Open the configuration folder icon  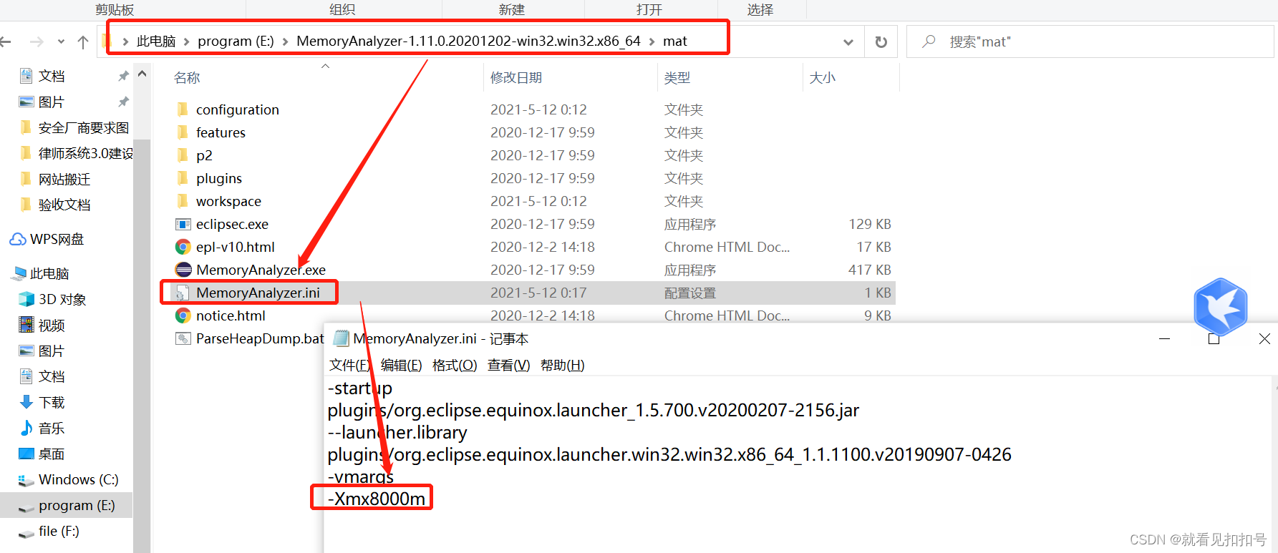[x=183, y=109]
